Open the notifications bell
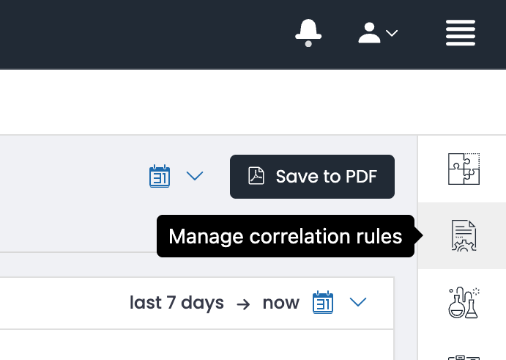The image size is (506, 360). [x=308, y=33]
